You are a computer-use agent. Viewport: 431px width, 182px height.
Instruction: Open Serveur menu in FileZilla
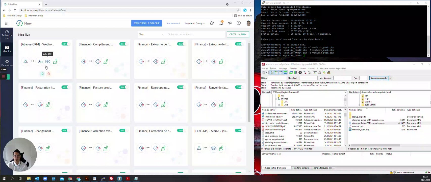[303, 69]
